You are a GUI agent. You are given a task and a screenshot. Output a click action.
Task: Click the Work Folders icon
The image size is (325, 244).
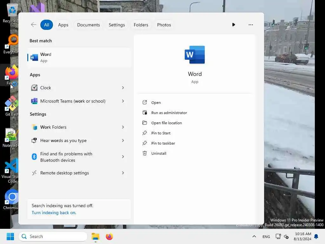(34, 127)
